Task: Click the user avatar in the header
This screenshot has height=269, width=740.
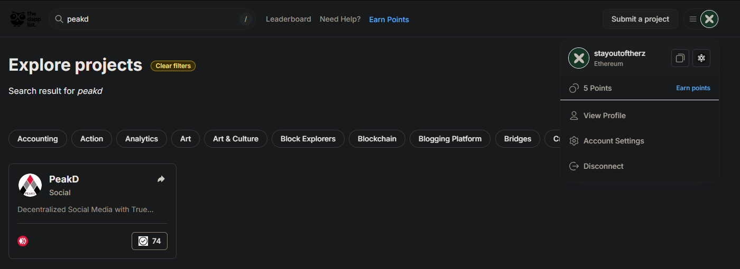Action: (709, 19)
